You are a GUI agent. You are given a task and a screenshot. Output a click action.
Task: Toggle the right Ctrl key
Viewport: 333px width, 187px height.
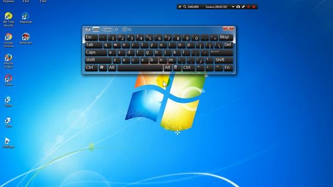click(188, 68)
